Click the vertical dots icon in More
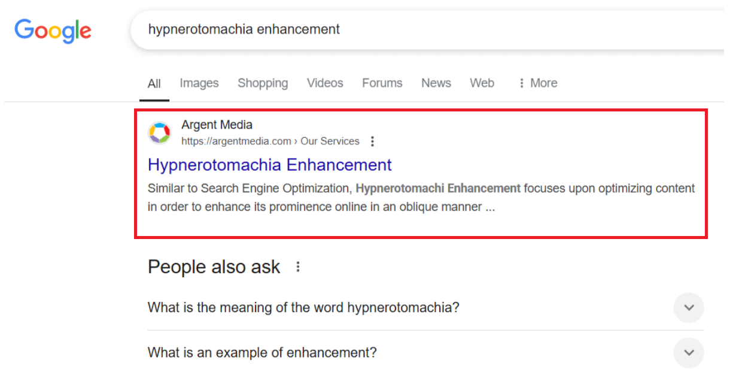Image resolution: width=733 pixels, height=381 pixels. (522, 83)
